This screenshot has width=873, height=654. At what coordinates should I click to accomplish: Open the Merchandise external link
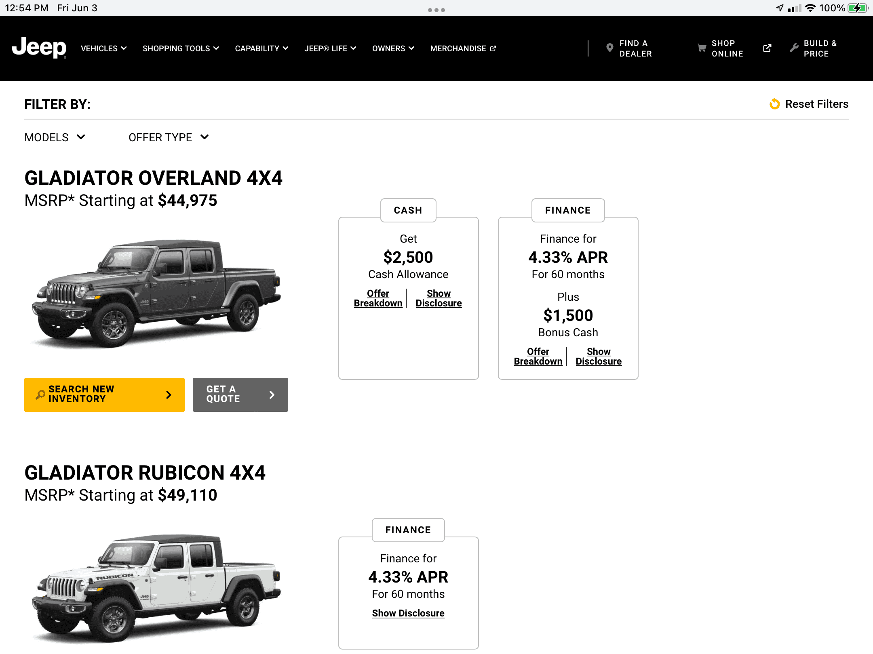[463, 48]
